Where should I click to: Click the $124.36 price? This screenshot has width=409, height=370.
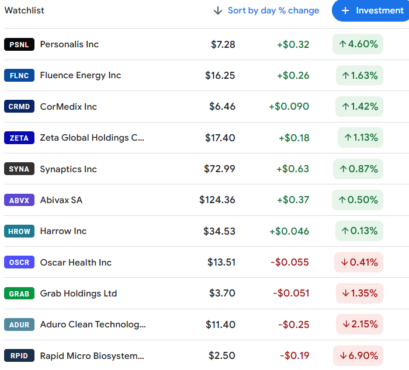(x=217, y=200)
